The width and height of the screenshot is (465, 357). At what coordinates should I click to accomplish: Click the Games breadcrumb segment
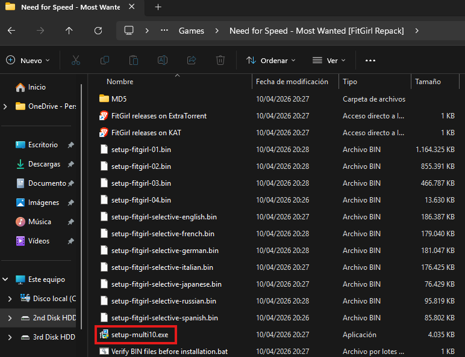coord(192,31)
